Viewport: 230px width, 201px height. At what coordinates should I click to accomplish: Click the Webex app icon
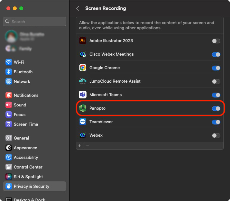(83, 135)
